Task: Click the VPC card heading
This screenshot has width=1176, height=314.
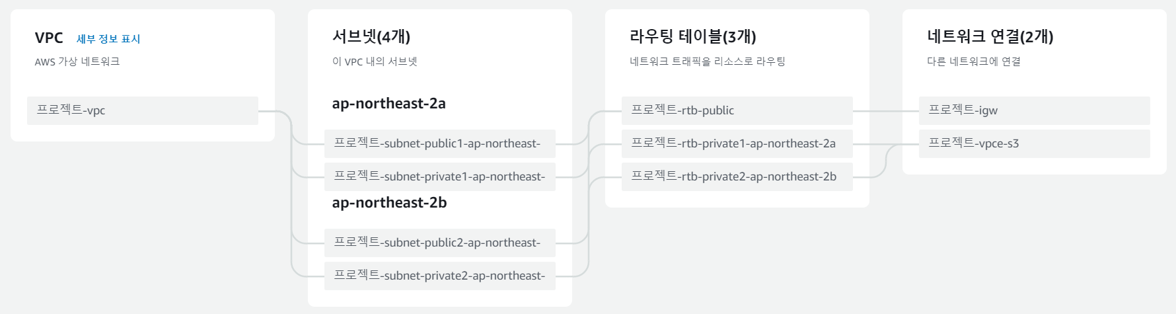Action: tap(49, 38)
